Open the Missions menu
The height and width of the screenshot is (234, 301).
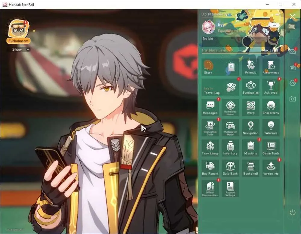pos(250,148)
